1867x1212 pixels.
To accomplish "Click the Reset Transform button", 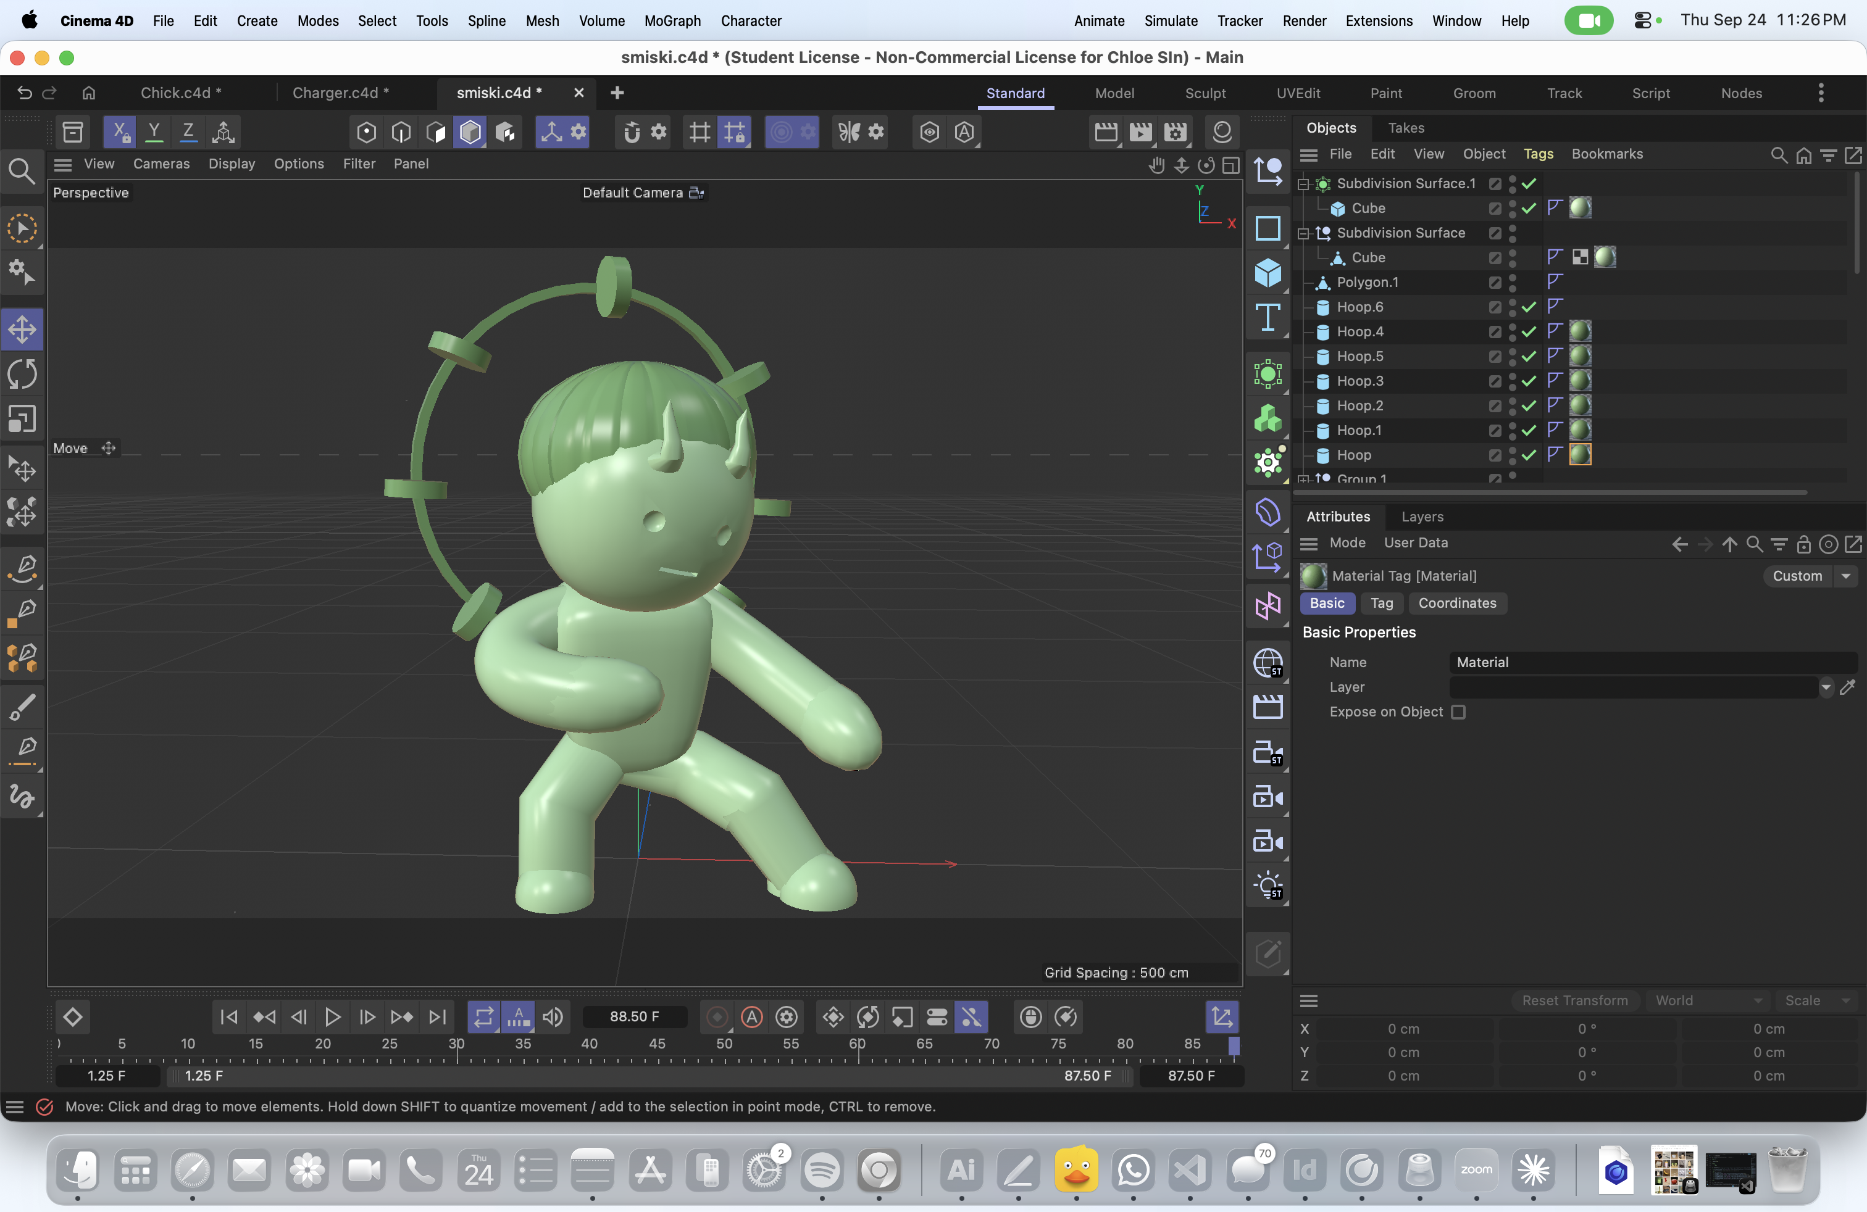I will [1574, 1000].
